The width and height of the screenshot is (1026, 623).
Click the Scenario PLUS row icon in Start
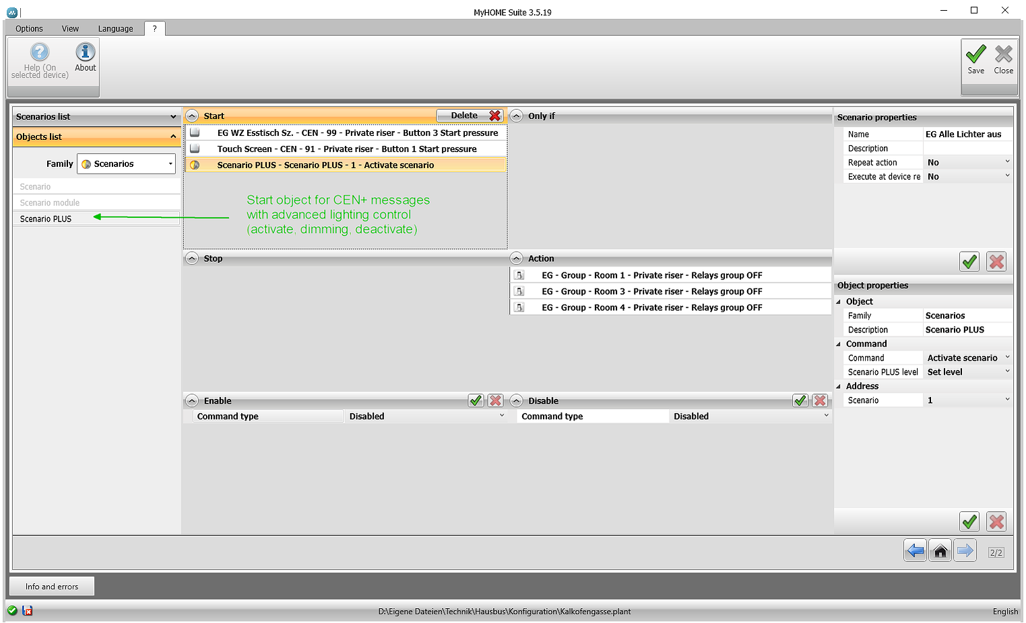(195, 165)
